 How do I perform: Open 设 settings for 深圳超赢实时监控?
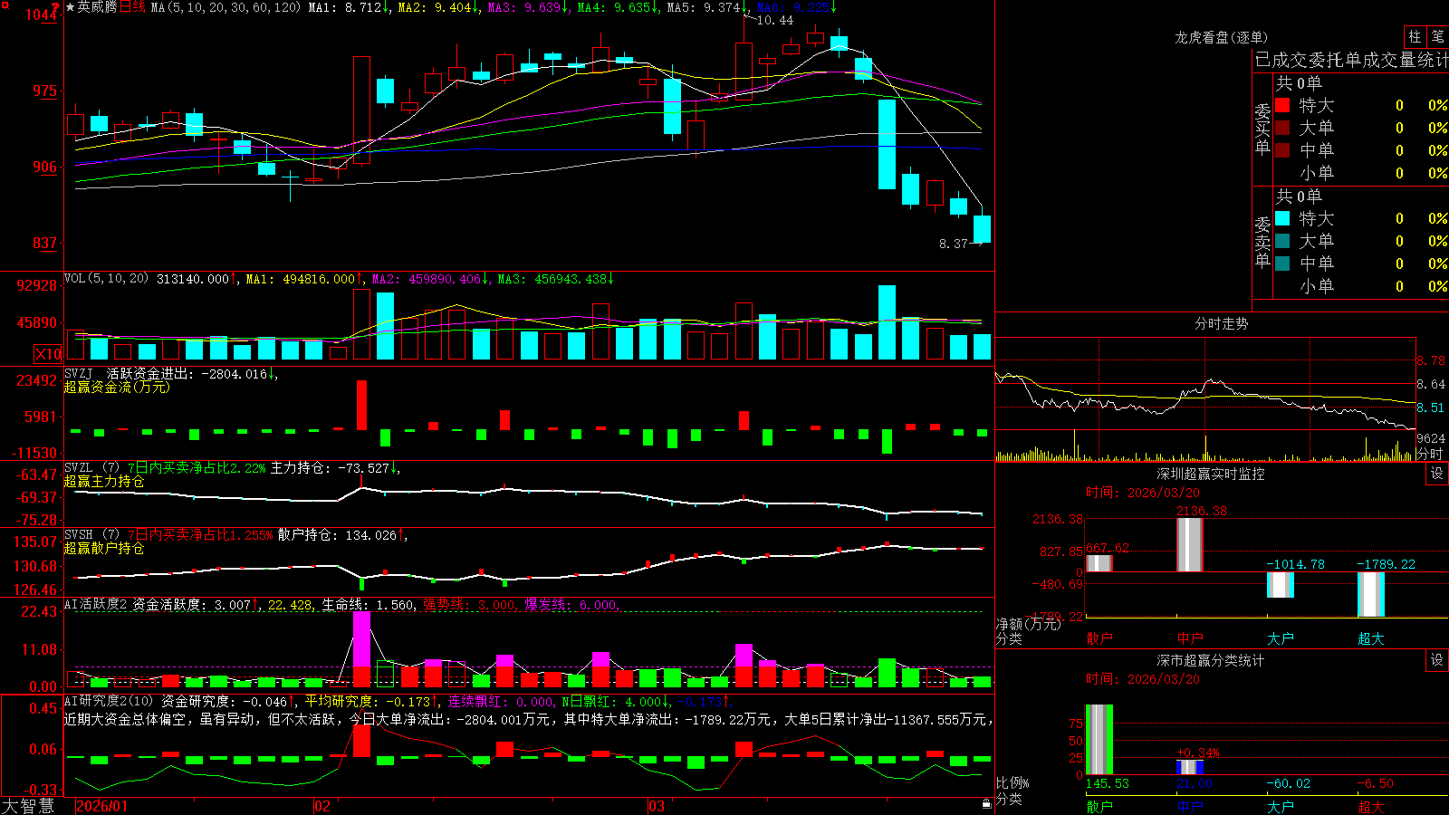pyautogui.click(x=1437, y=474)
